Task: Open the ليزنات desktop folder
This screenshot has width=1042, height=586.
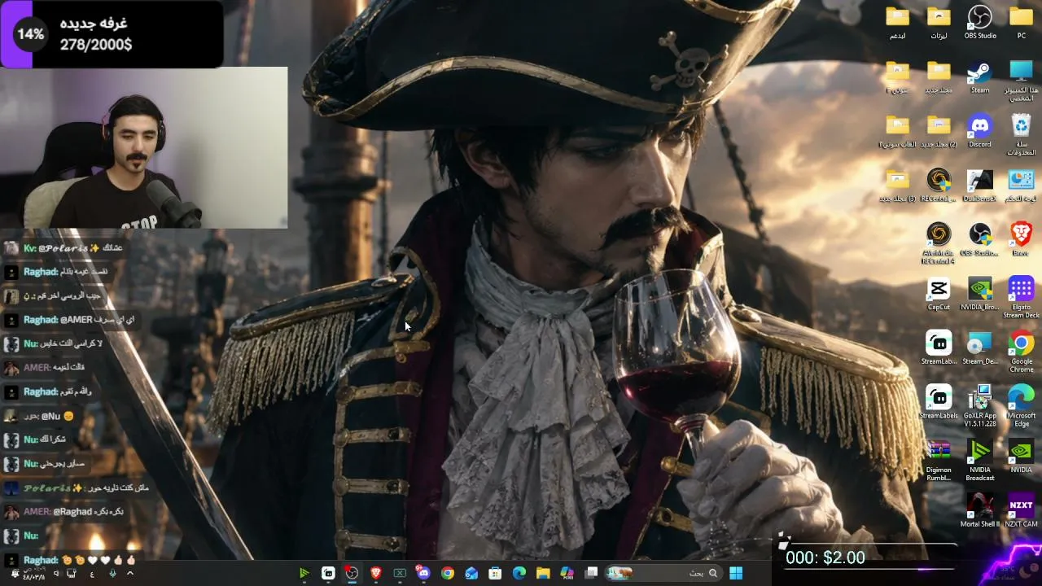Action: pos(938,22)
